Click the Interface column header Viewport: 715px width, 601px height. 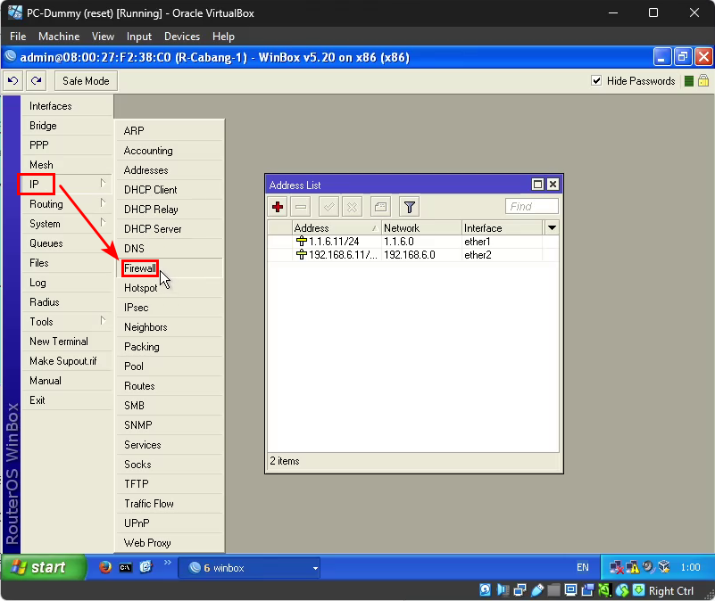[x=502, y=227]
